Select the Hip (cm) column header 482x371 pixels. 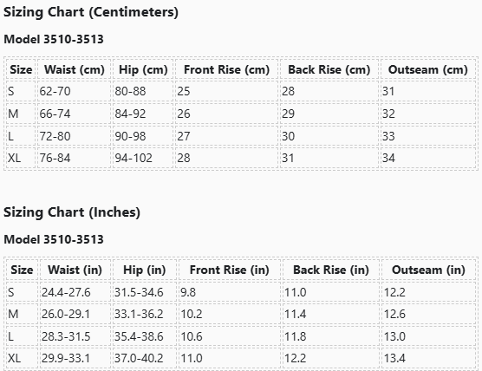pyautogui.click(x=143, y=69)
